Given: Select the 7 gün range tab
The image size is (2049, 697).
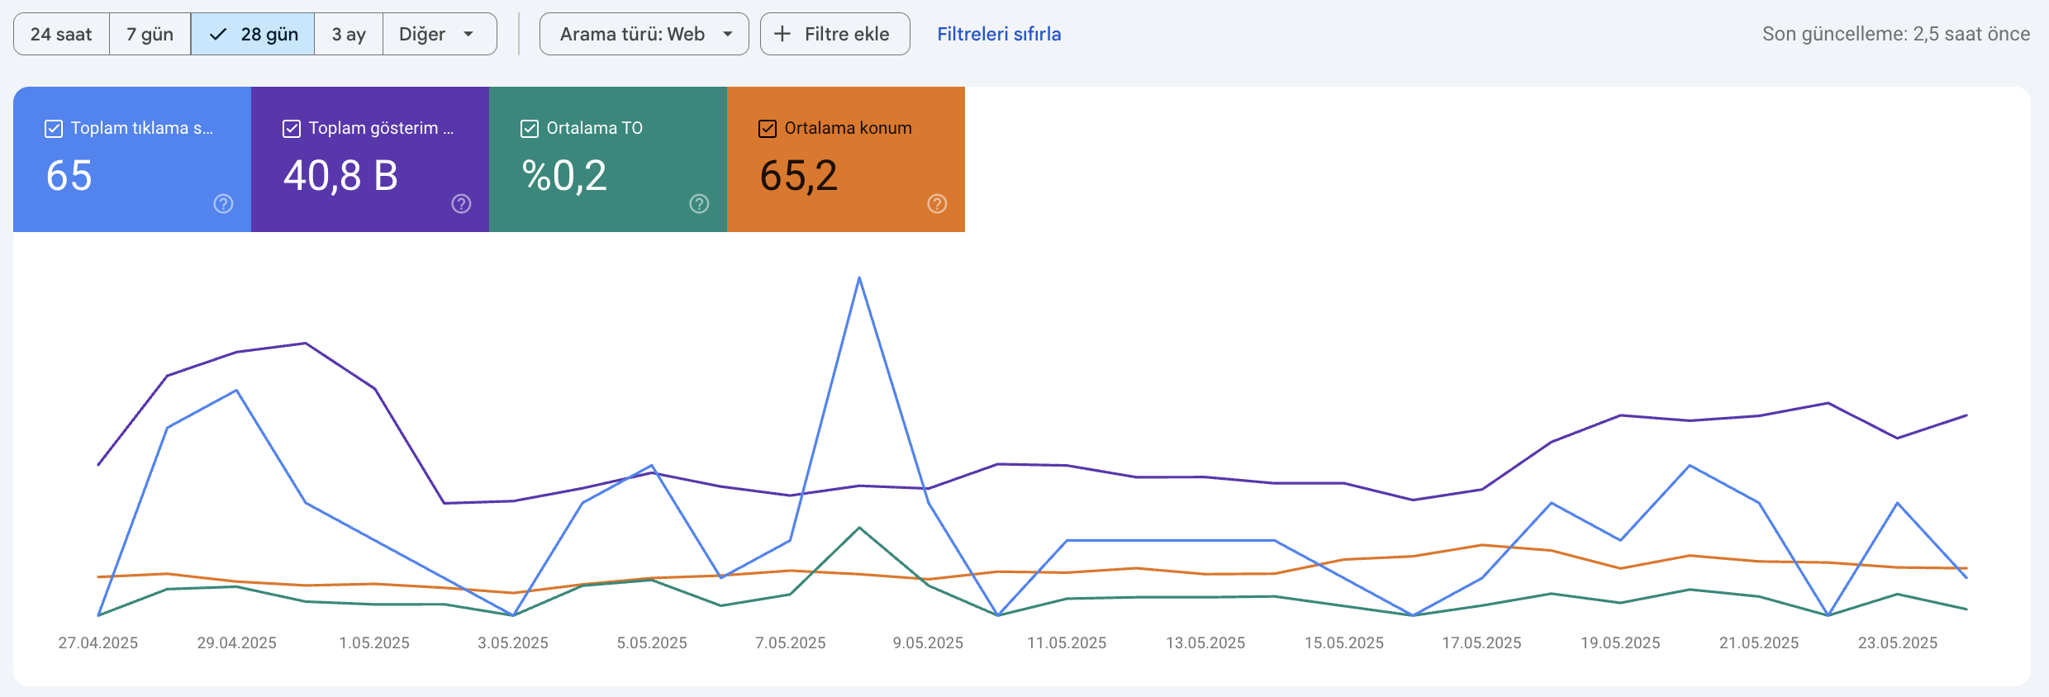Looking at the screenshot, I should coord(150,34).
